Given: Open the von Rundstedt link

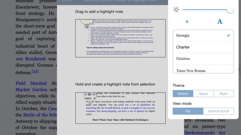Looking at the screenshot, I should (x=31, y=59).
